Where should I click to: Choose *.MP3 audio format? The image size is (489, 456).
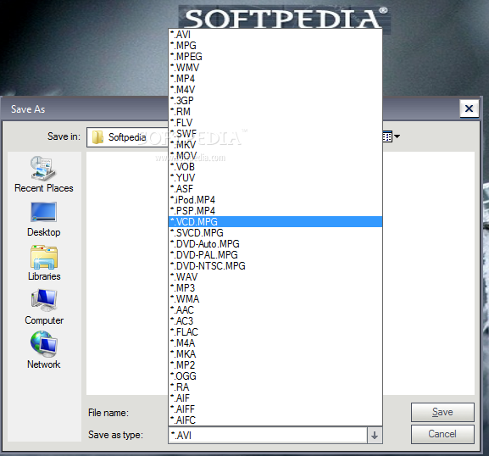pyautogui.click(x=275, y=288)
